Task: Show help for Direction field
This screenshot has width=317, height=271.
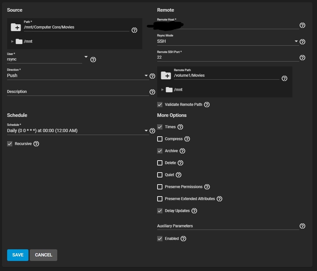Action: coord(152,76)
